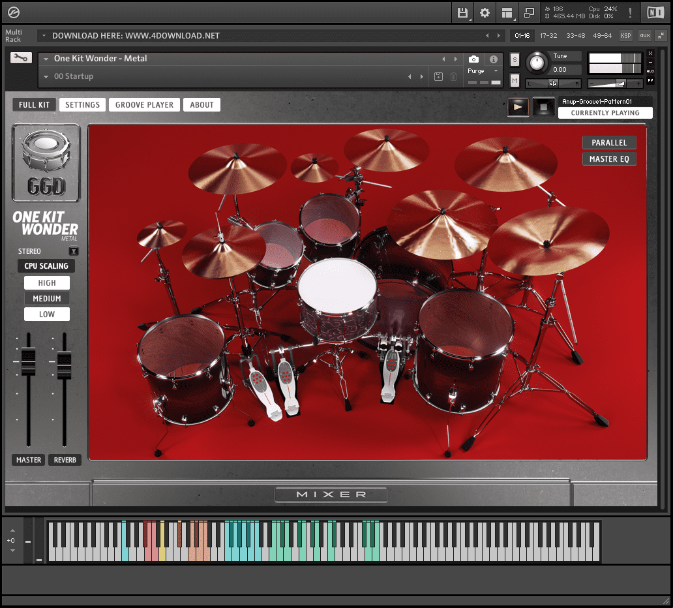673x608 pixels.
Task: Click the Currently Playing button
Action: point(605,113)
